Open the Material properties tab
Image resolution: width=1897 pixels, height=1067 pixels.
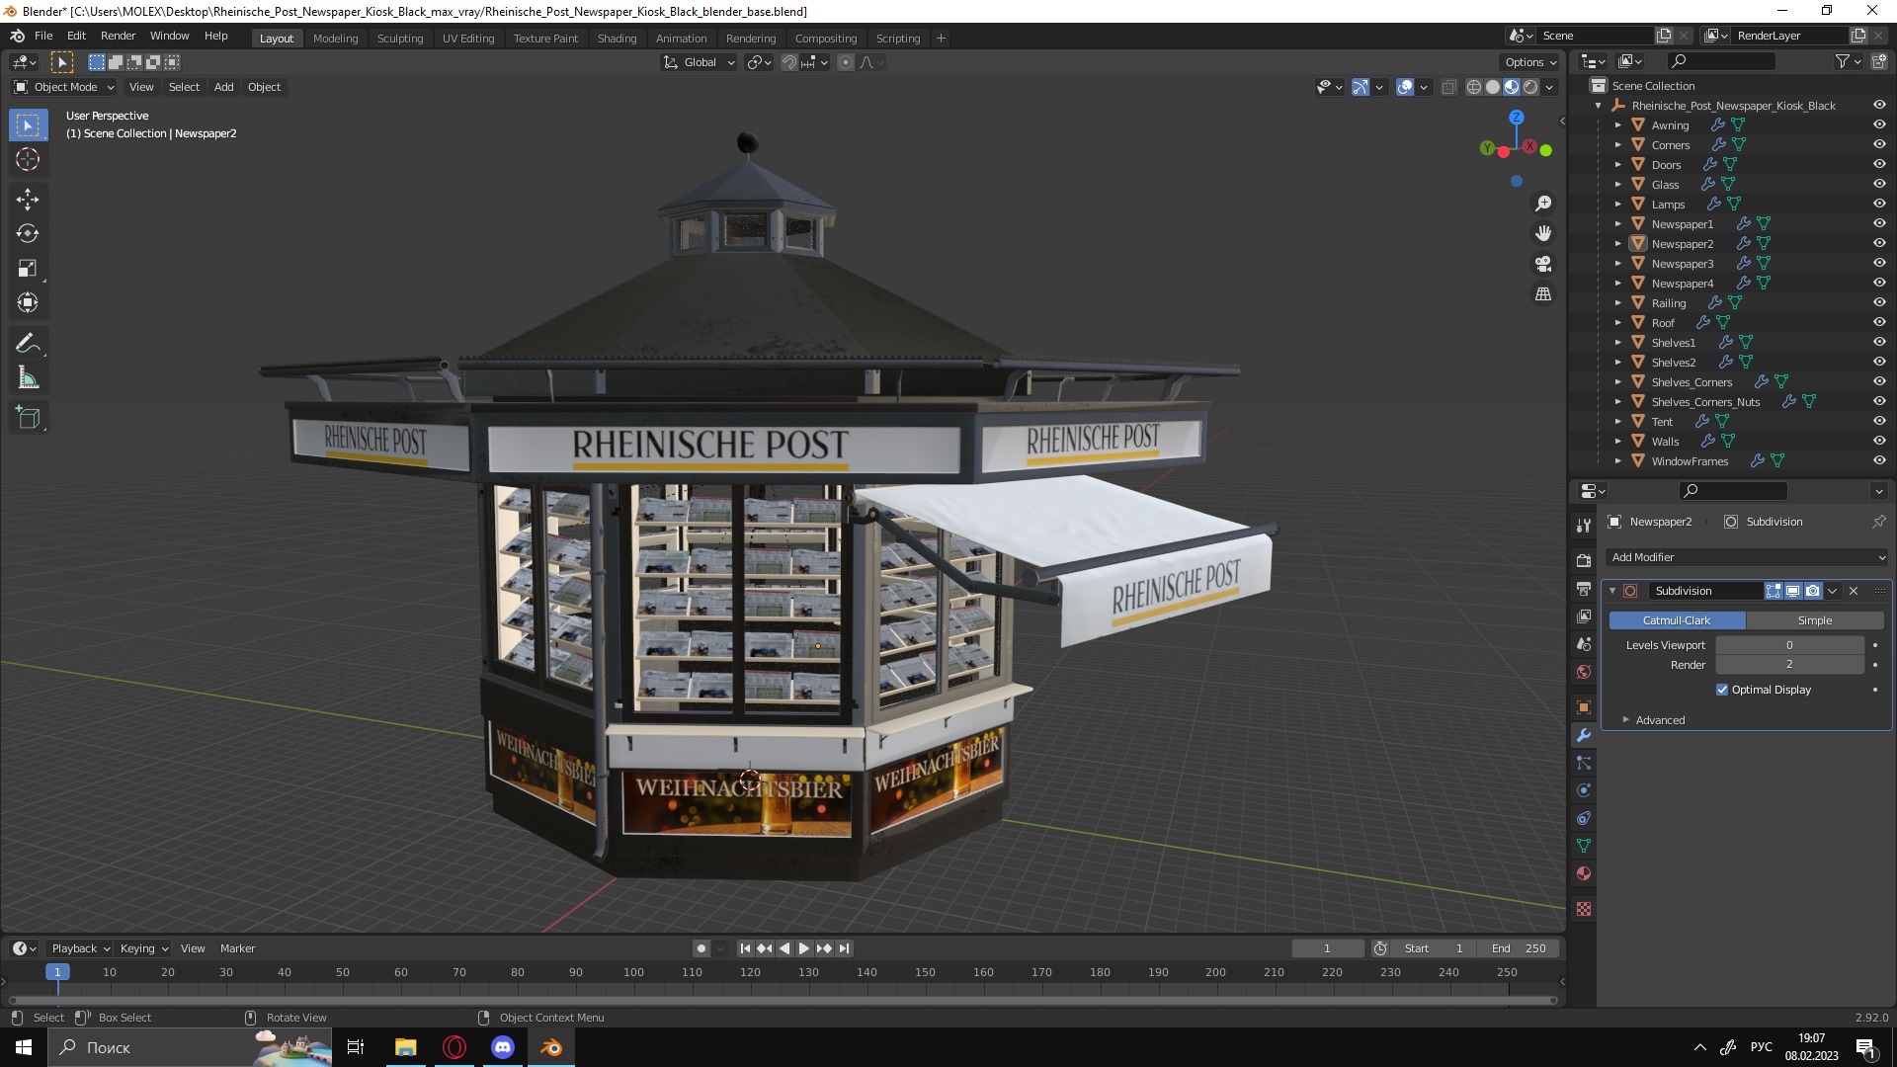[1584, 873]
